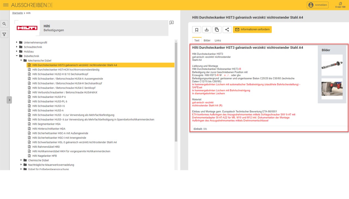Image resolution: width=349 pixels, height=199 pixels.
Task: Open the hamburger menu
Action: click(x=6, y=5)
